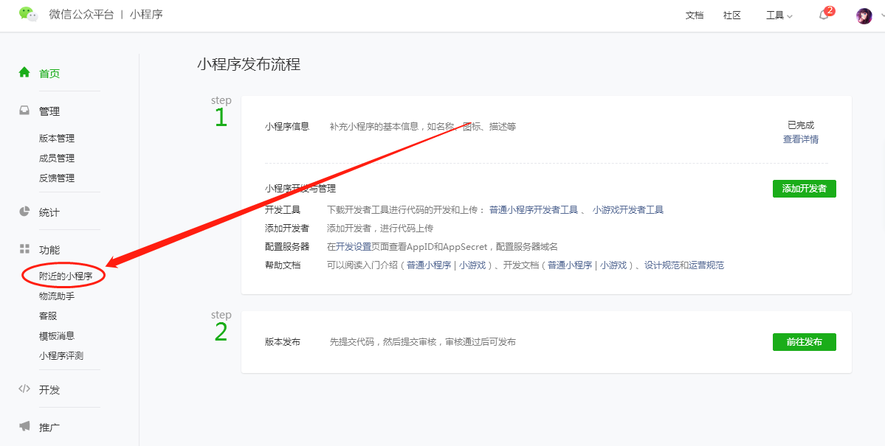This screenshot has width=885, height=446.
Task: Click the 已完成 status text
Action: coord(800,125)
